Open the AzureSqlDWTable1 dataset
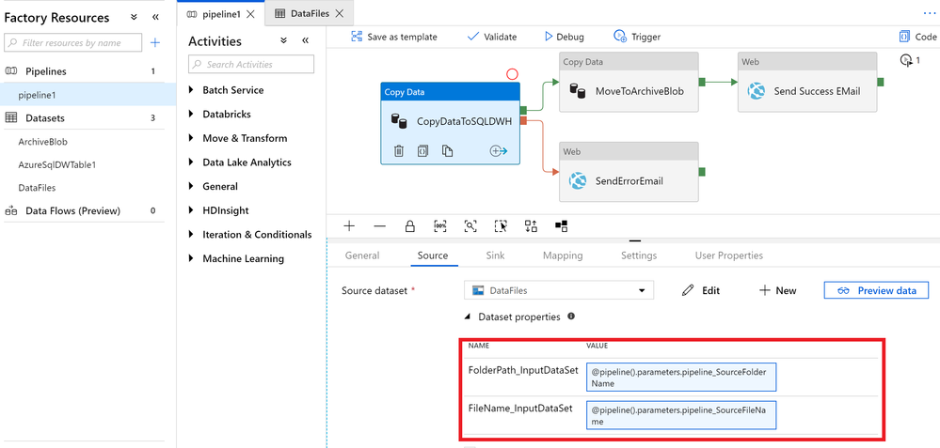The height and width of the screenshot is (448, 940). click(57, 164)
